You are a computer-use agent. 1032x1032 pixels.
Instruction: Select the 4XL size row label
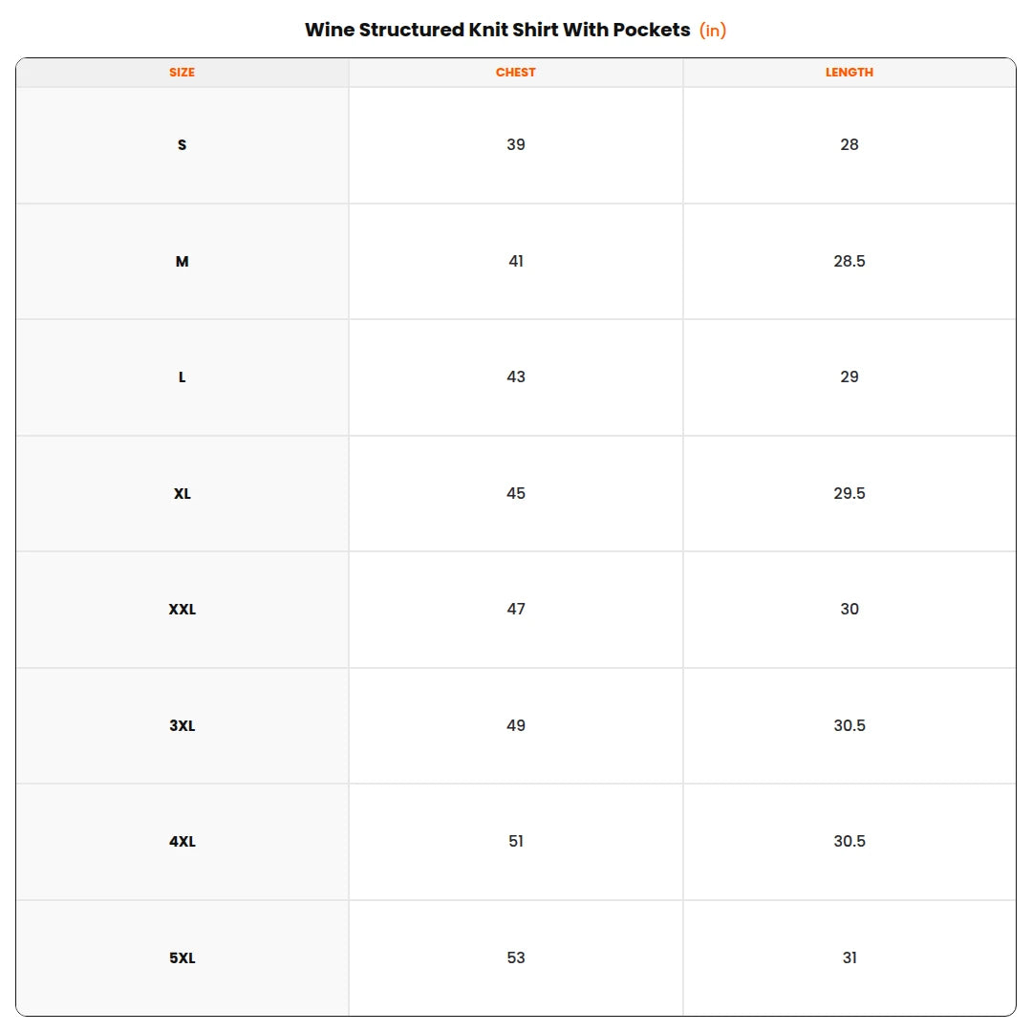(182, 842)
